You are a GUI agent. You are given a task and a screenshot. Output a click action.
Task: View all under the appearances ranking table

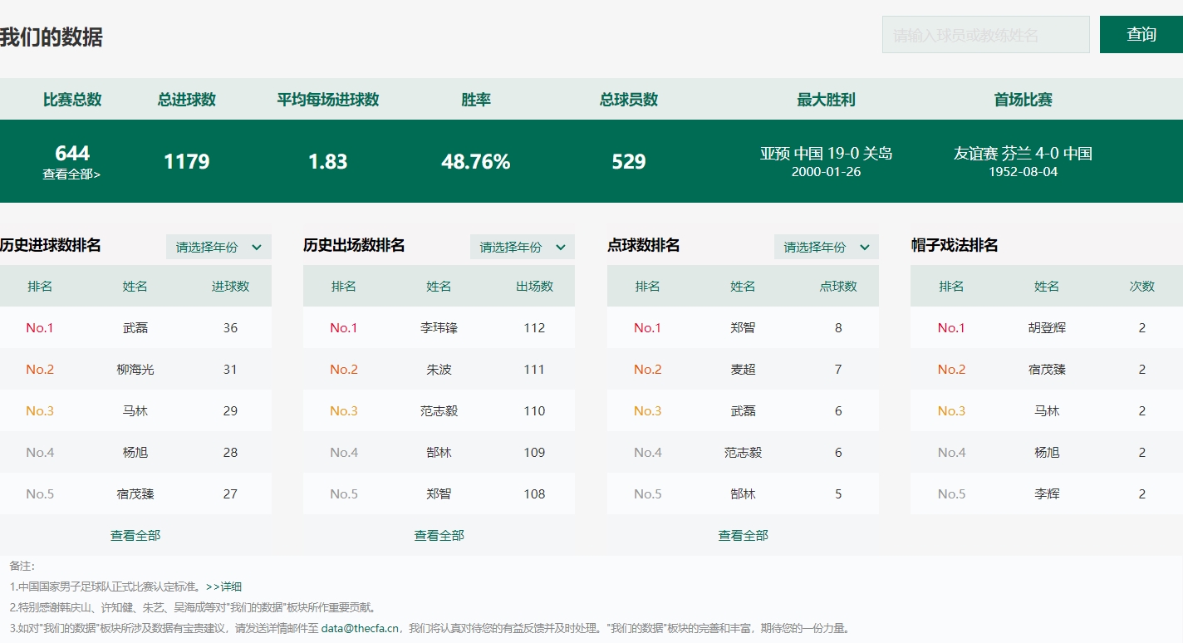coord(439,536)
